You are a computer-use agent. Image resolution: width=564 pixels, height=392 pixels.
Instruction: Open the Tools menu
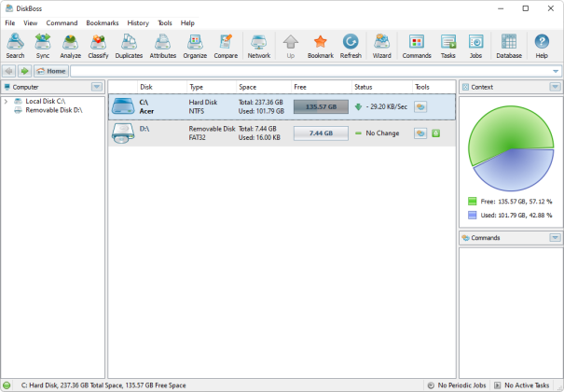coord(165,23)
